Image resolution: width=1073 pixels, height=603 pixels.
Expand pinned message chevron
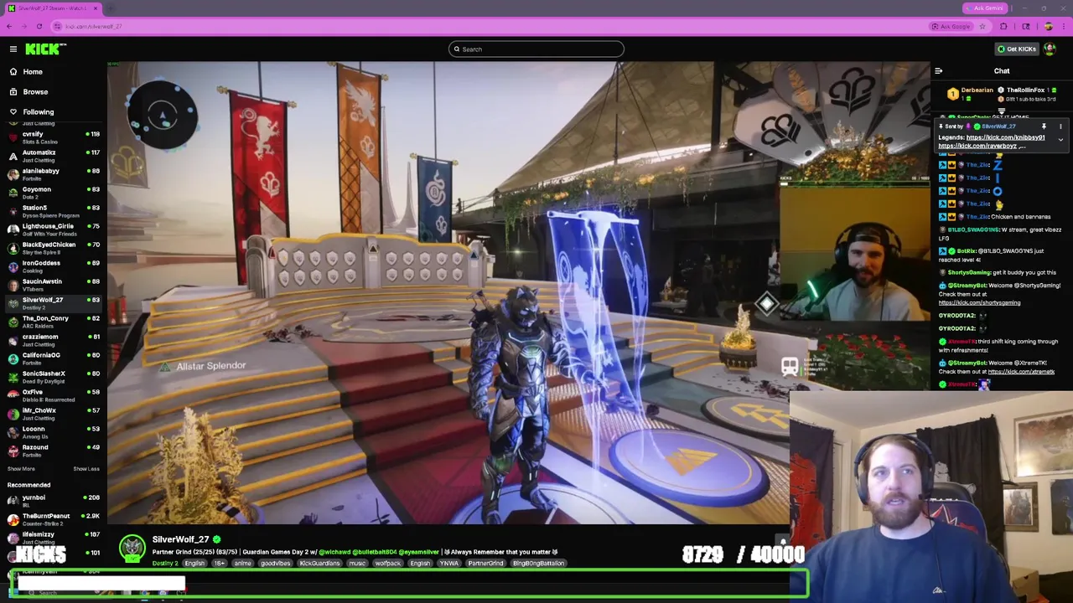(1060, 140)
